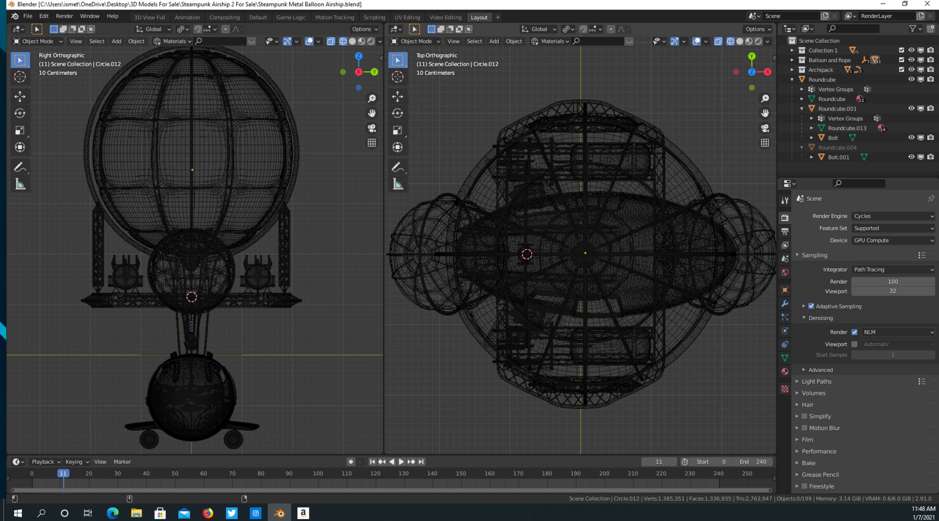939x521 pixels.
Task: Select the Rotate tool in the left toolbar
Action: coord(20,113)
